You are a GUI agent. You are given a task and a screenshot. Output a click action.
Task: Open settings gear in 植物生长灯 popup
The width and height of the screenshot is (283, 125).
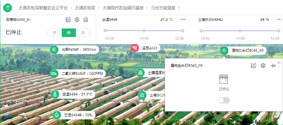click(x=263, y=65)
